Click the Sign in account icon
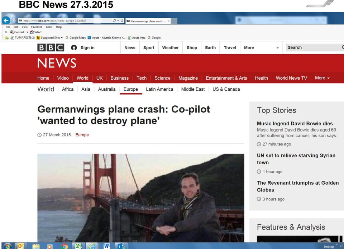344x249 pixels. [74, 48]
